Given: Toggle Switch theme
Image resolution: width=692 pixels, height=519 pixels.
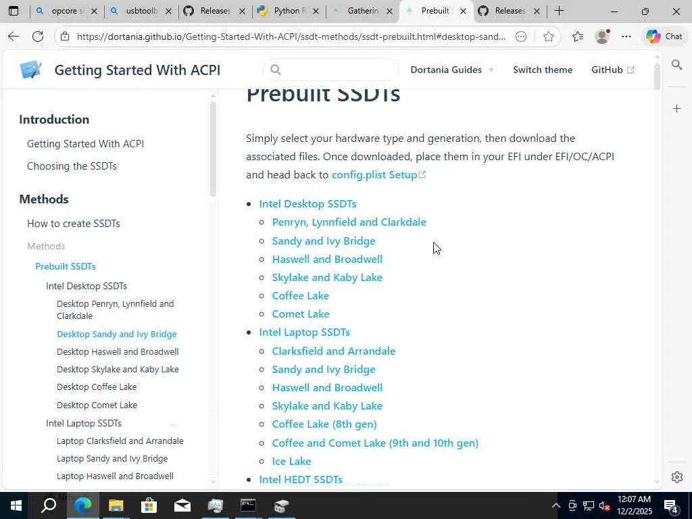Looking at the screenshot, I should [543, 70].
